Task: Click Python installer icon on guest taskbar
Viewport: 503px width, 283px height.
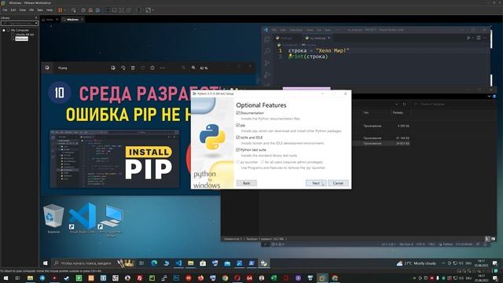Action: (x=264, y=263)
